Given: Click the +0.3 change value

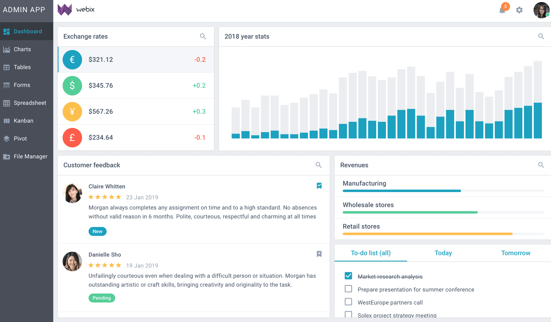Looking at the screenshot, I should pos(199,112).
